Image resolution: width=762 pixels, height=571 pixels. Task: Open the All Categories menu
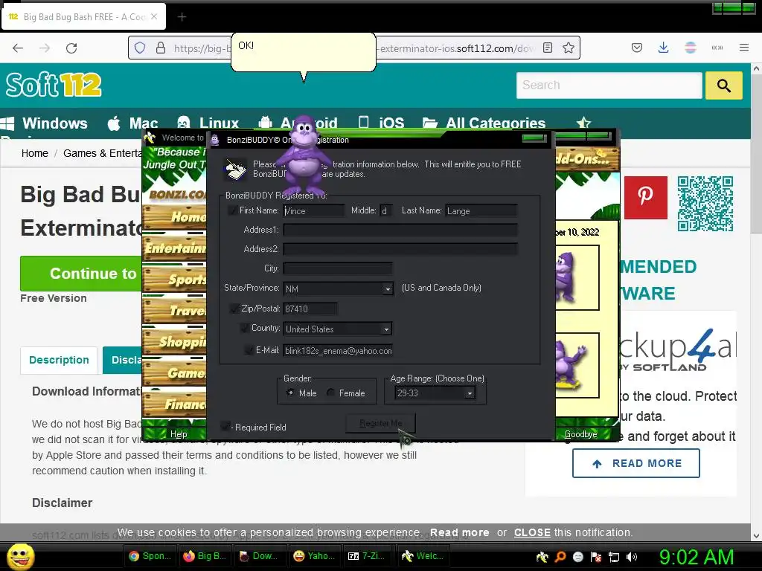[484, 123]
